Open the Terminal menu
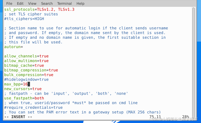The image size is (201, 123). (64, 3)
